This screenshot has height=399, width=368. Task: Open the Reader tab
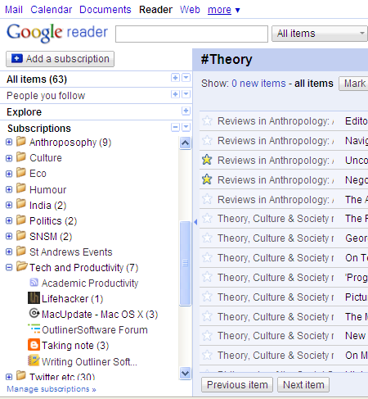pos(155,10)
